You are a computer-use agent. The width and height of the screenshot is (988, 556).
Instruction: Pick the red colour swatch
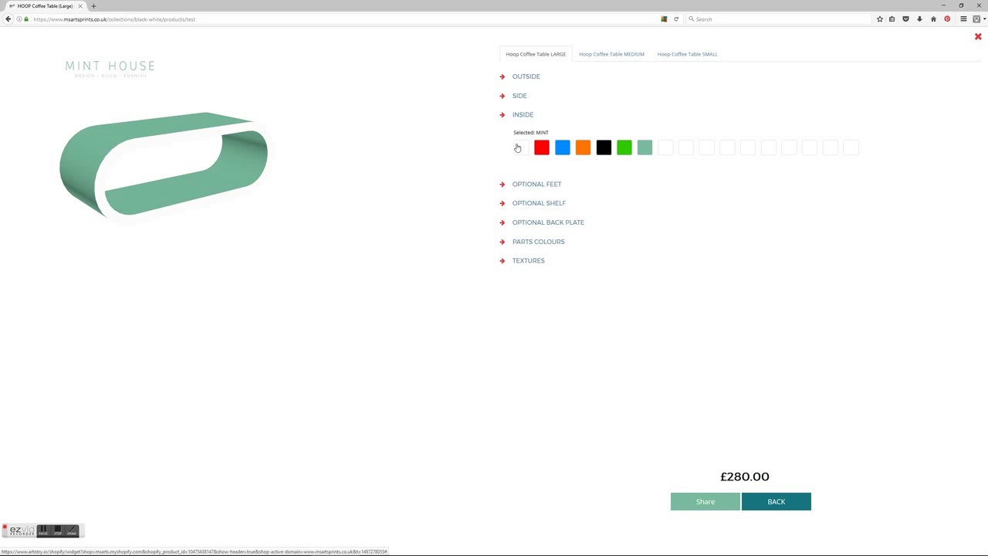pos(542,147)
